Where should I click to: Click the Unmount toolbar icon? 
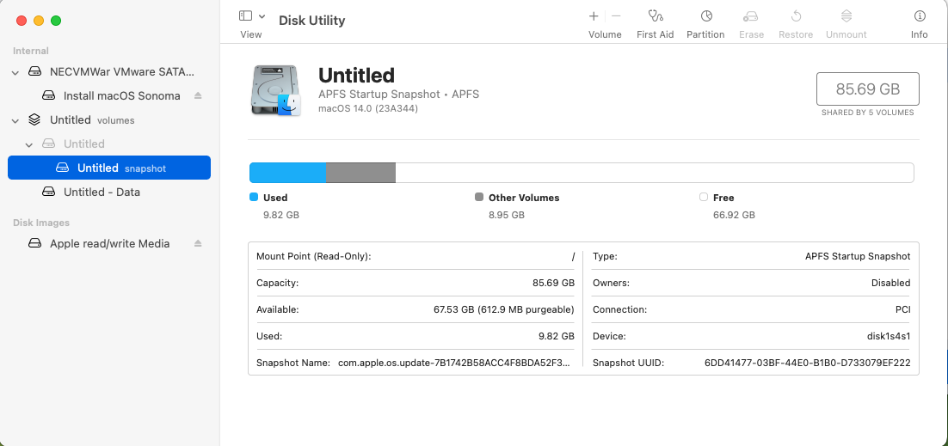pyautogui.click(x=846, y=16)
